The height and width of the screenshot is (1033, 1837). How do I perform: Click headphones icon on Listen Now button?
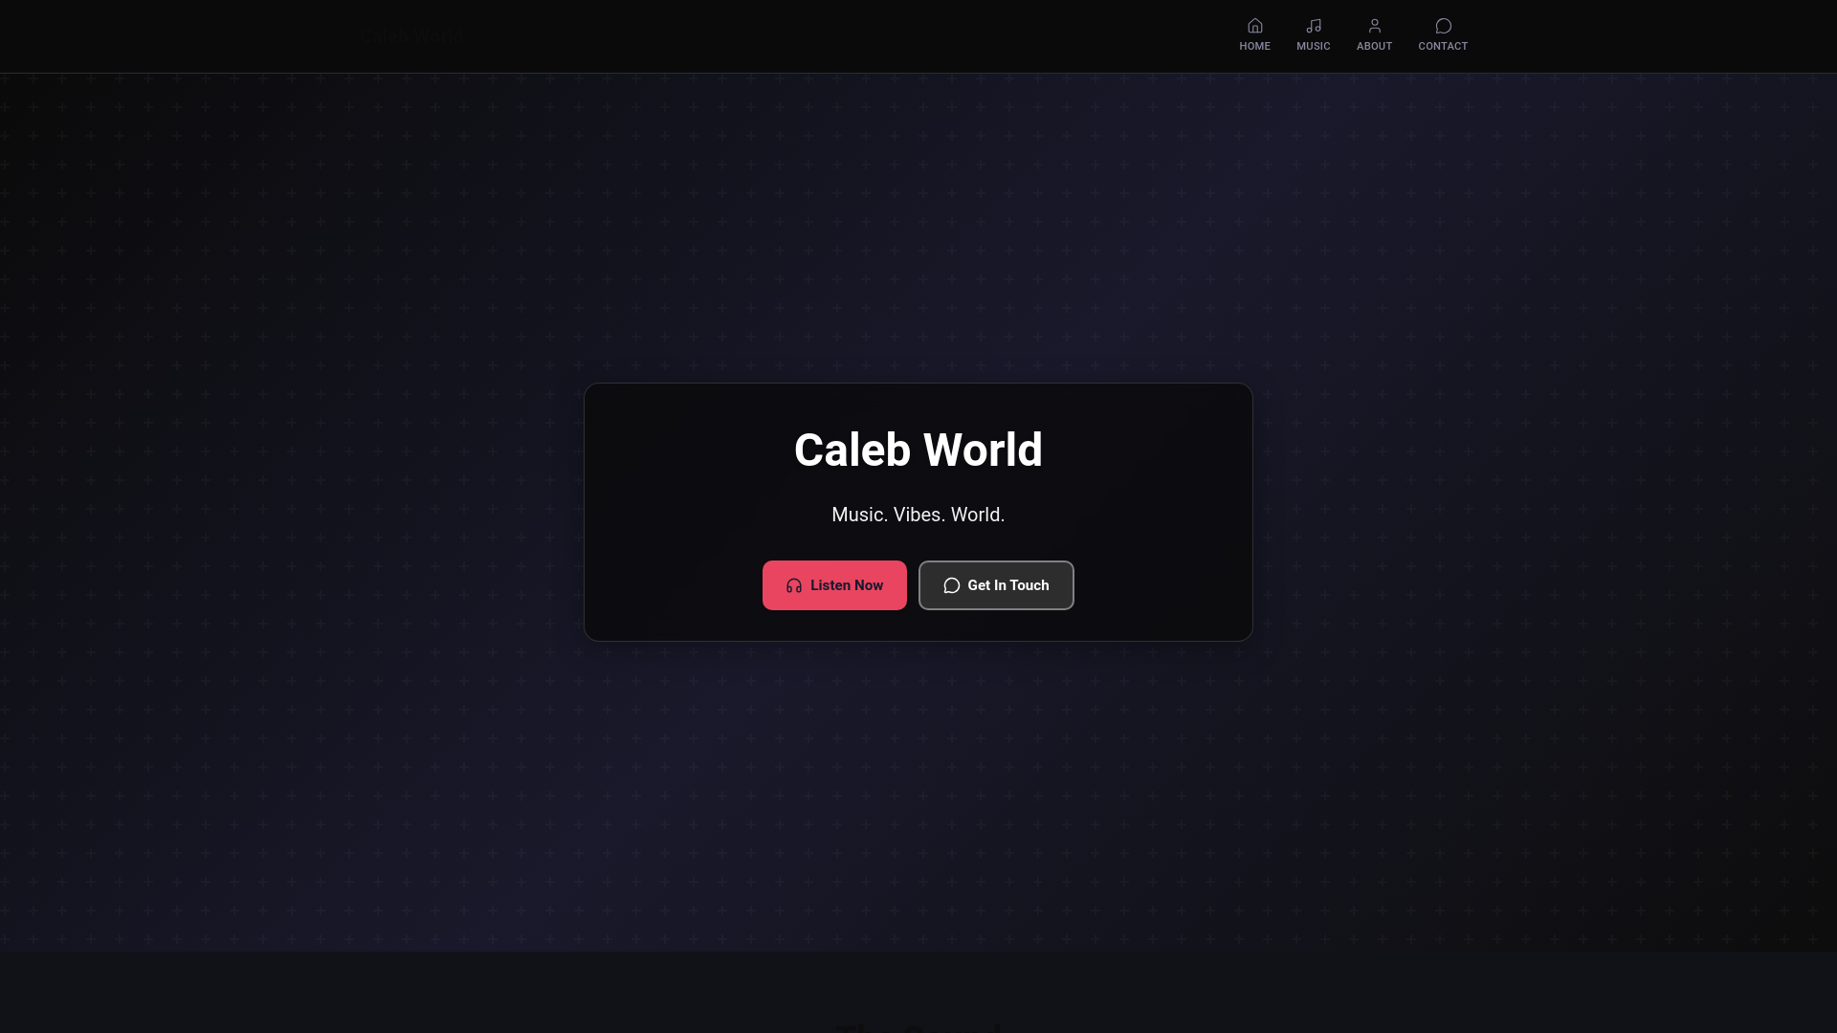click(794, 585)
